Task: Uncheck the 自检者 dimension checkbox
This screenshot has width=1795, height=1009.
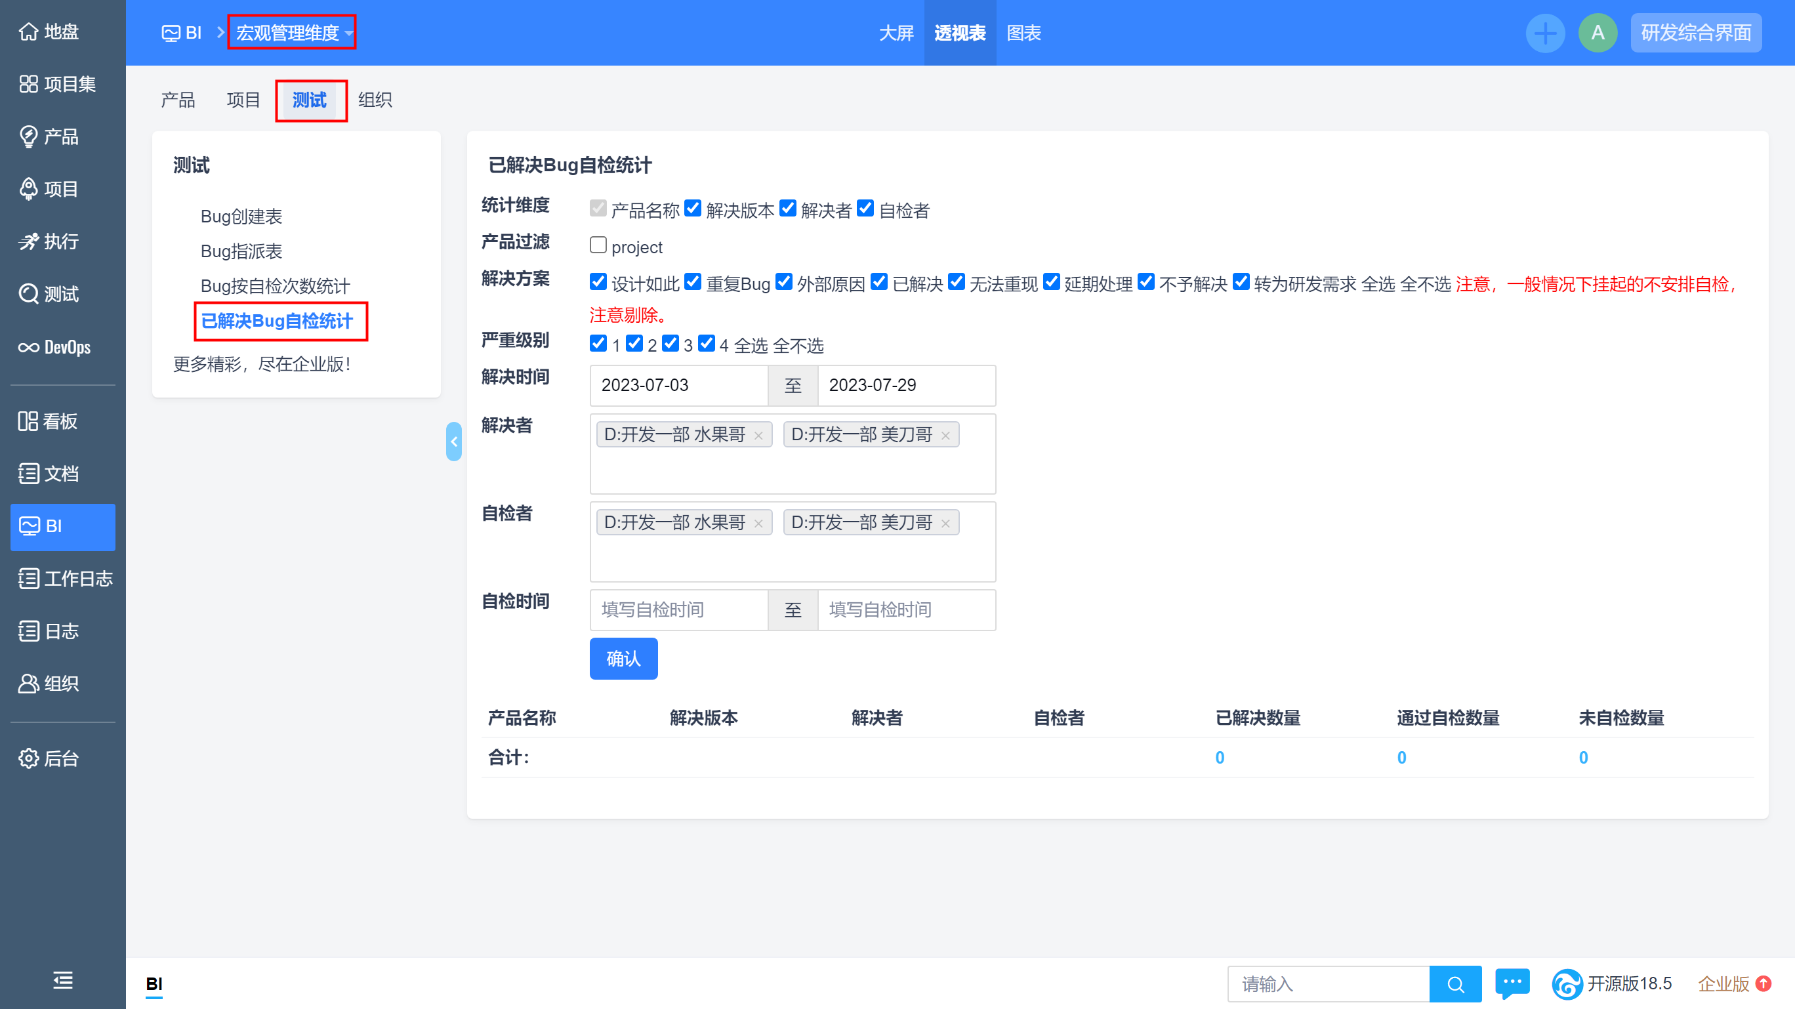Action: coord(865,209)
